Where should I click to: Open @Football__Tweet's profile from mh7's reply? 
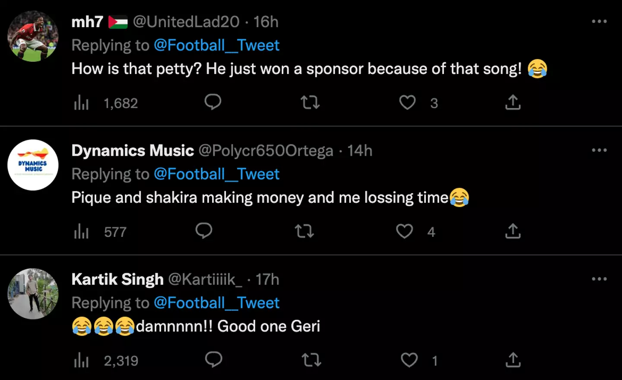click(x=217, y=45)
